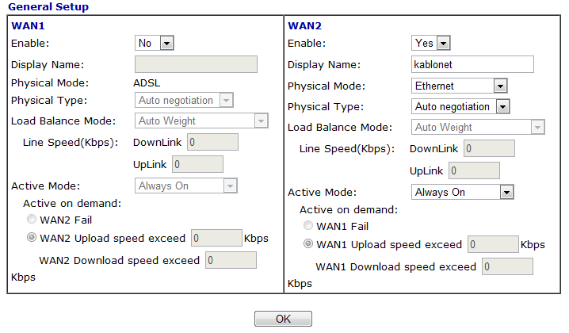The image size is (569, 333).
Task: Click WAN2 Display Name field containing kablonet
Action: [472, 64]
